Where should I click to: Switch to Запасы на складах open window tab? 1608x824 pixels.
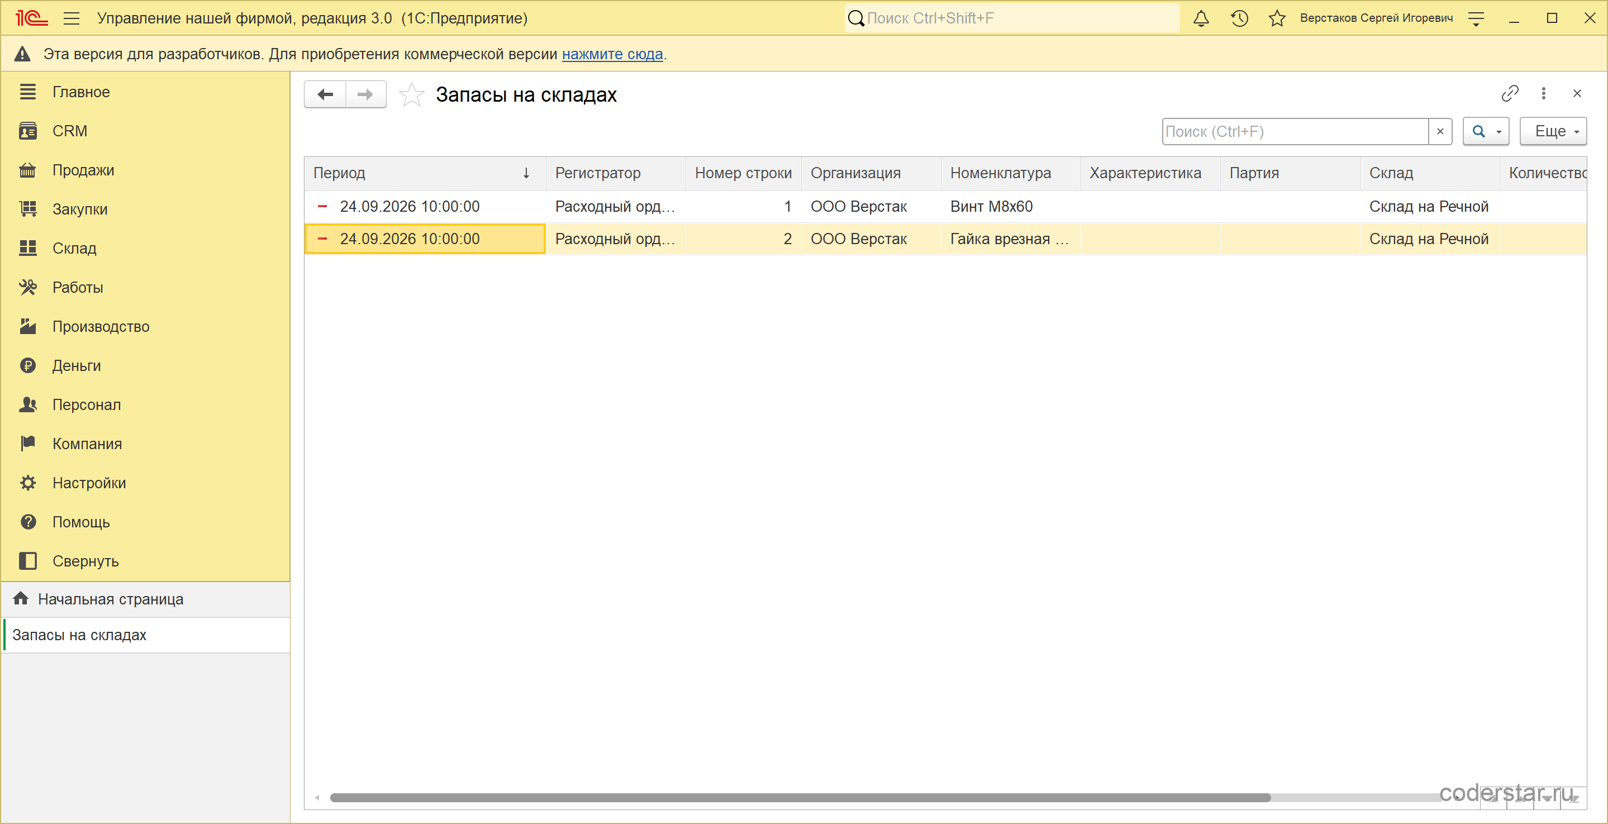coord(145,636)
